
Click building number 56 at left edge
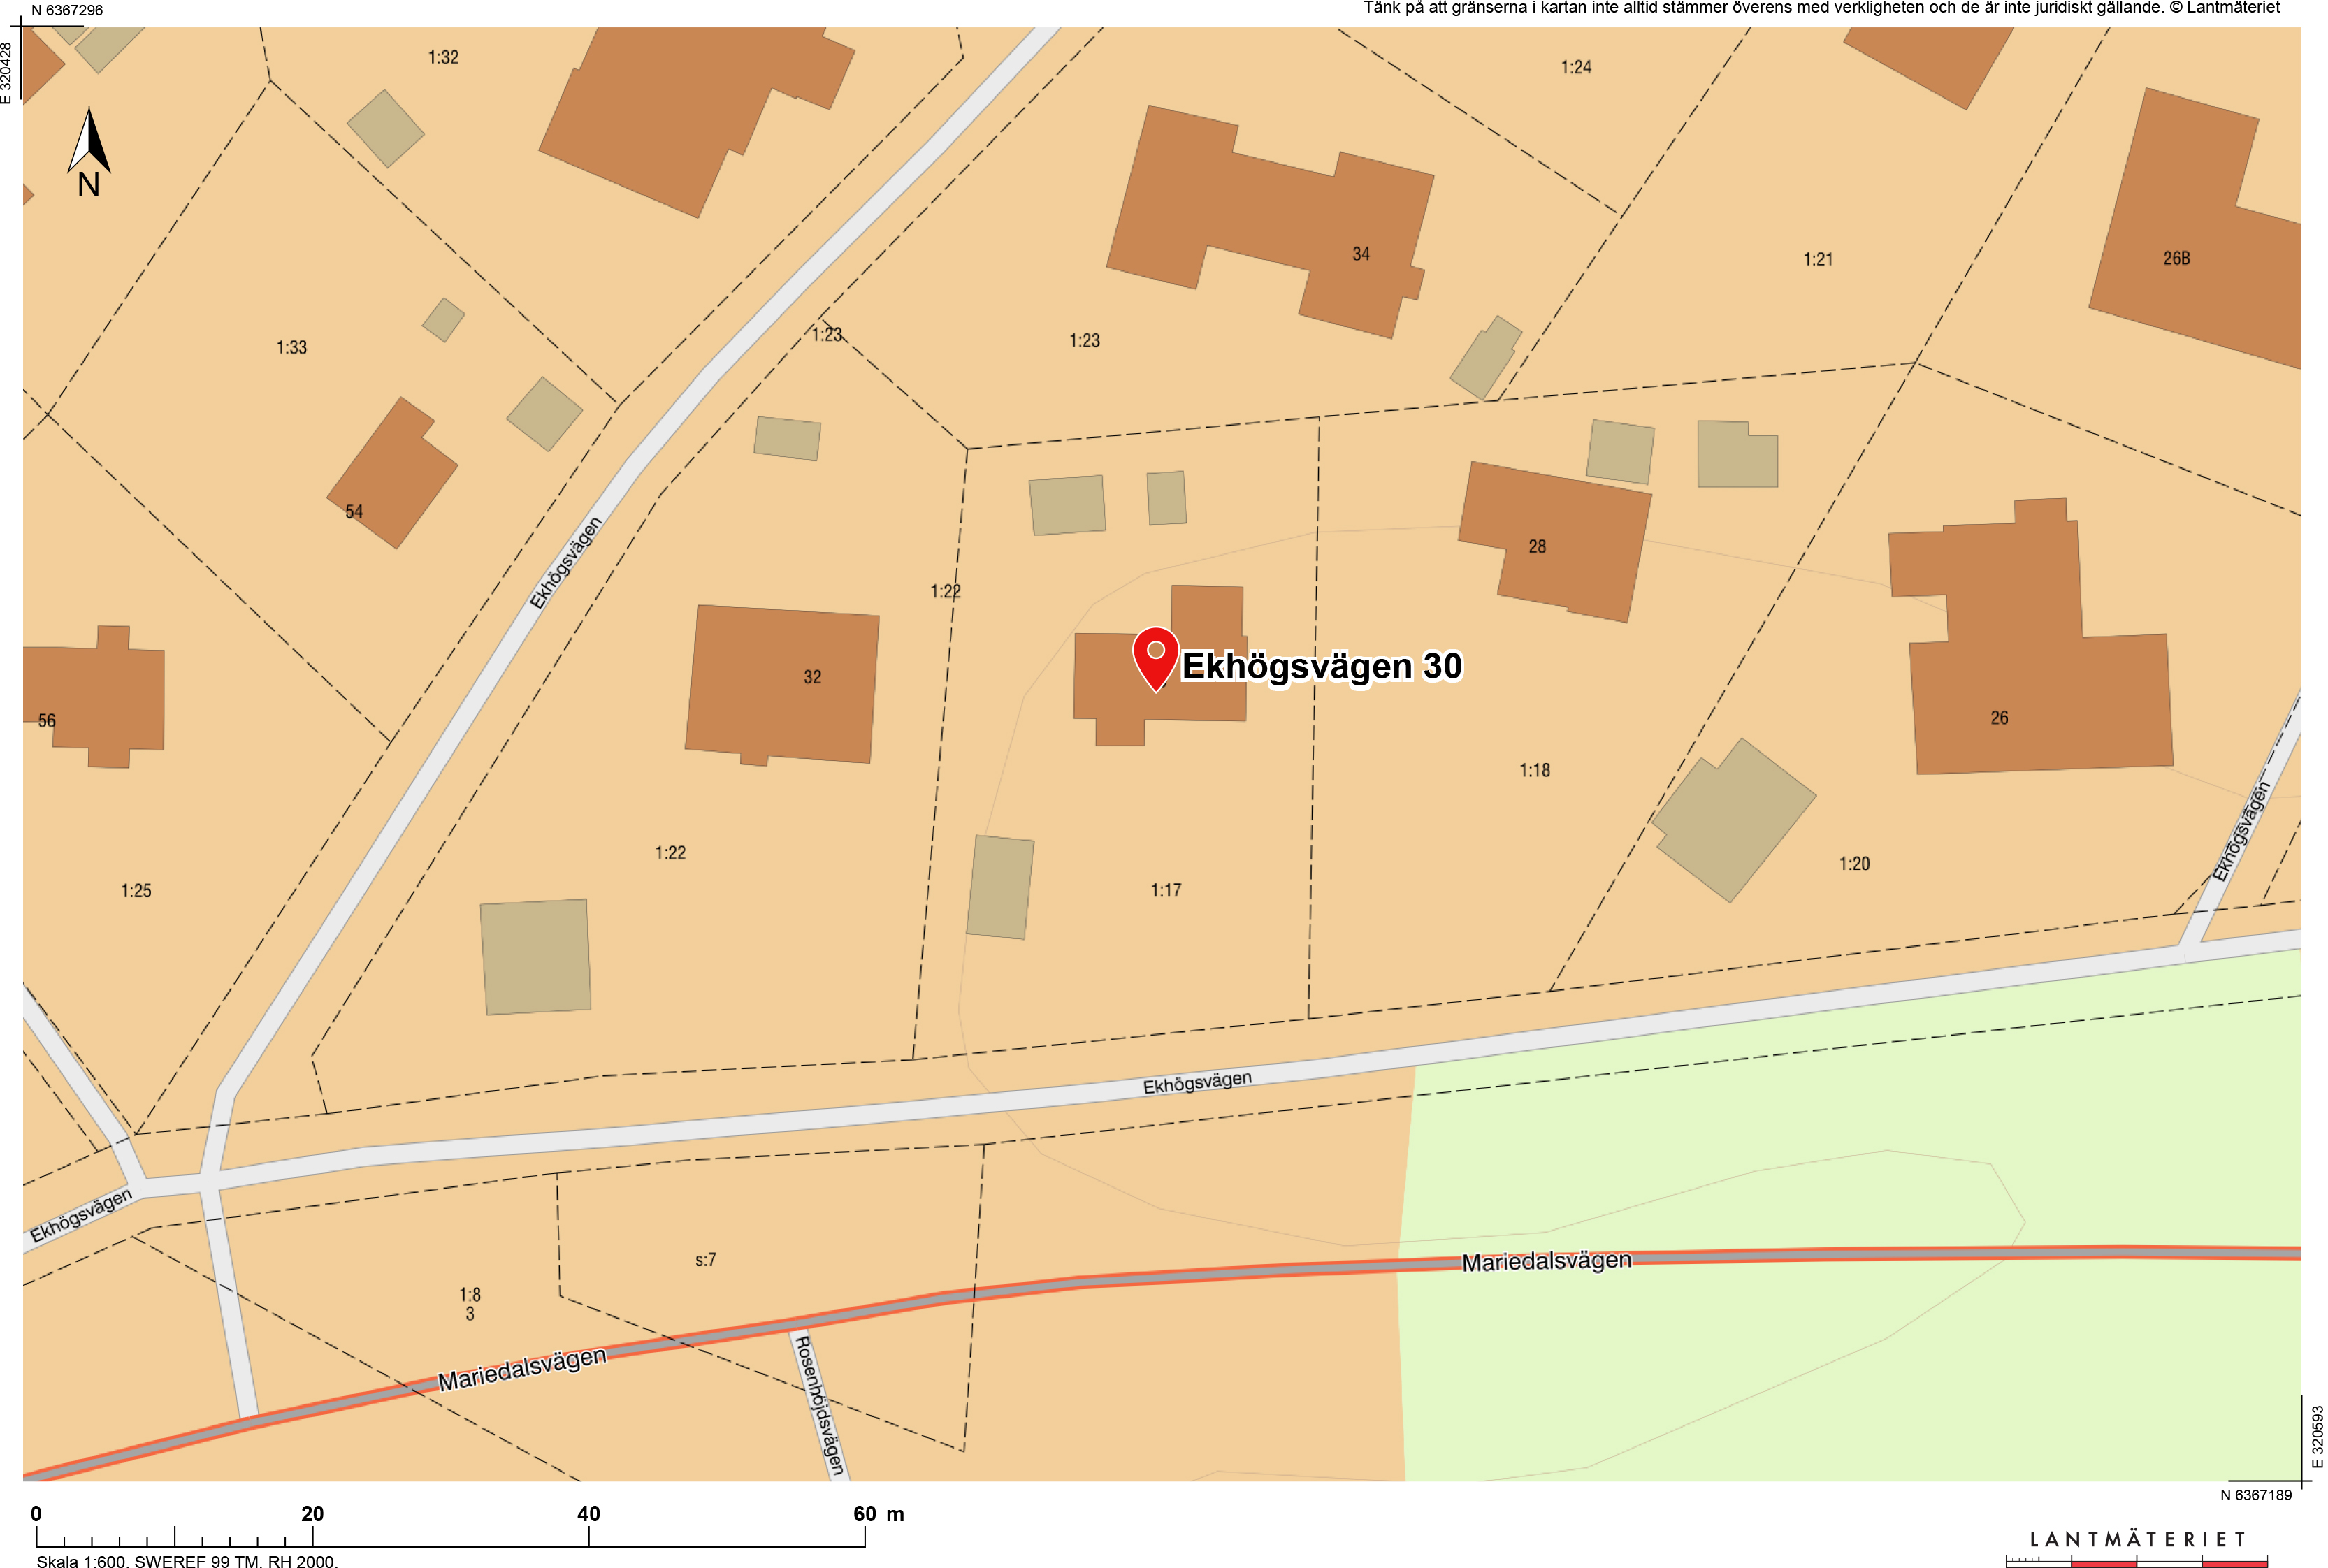click(47, 721)
